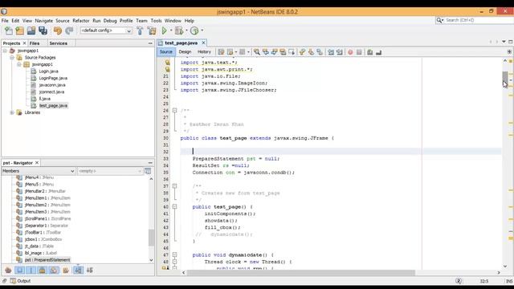Open the File menu
The image size is (514, 289).
pyautogui.click(x=5, y=21)
